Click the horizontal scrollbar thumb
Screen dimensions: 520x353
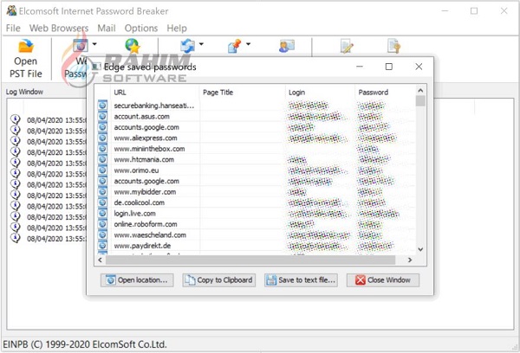(x=250, y=260)
